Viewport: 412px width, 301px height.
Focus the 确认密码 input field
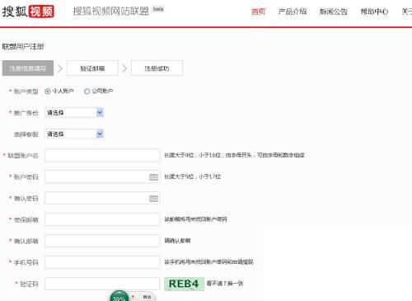(x=102, y=198)
